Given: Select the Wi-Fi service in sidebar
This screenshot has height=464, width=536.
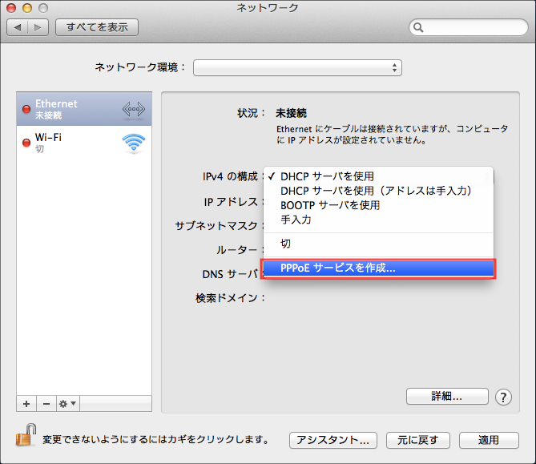Looking at the screenshot, I should (x=84, y=143).
